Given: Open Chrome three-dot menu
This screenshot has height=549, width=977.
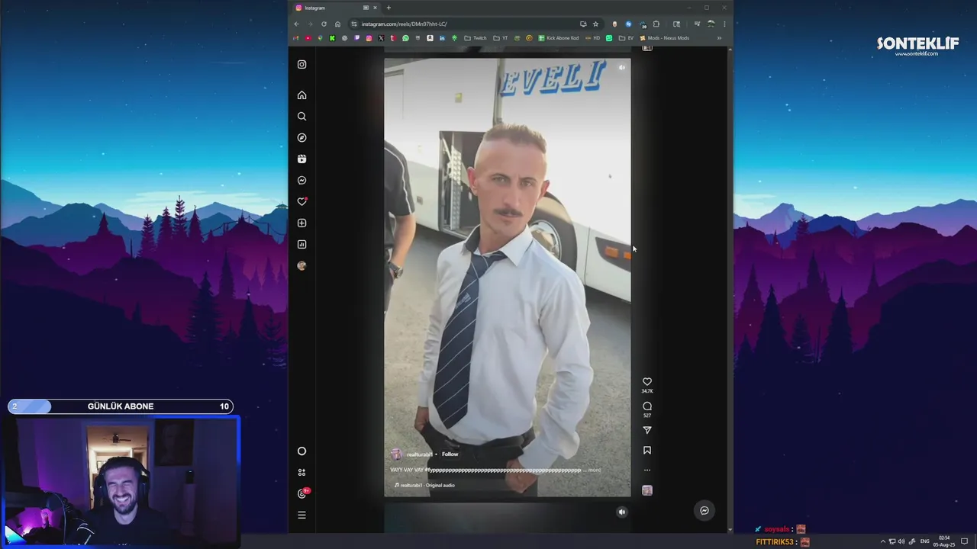Looking at the screenshot, I should [724, 24].
